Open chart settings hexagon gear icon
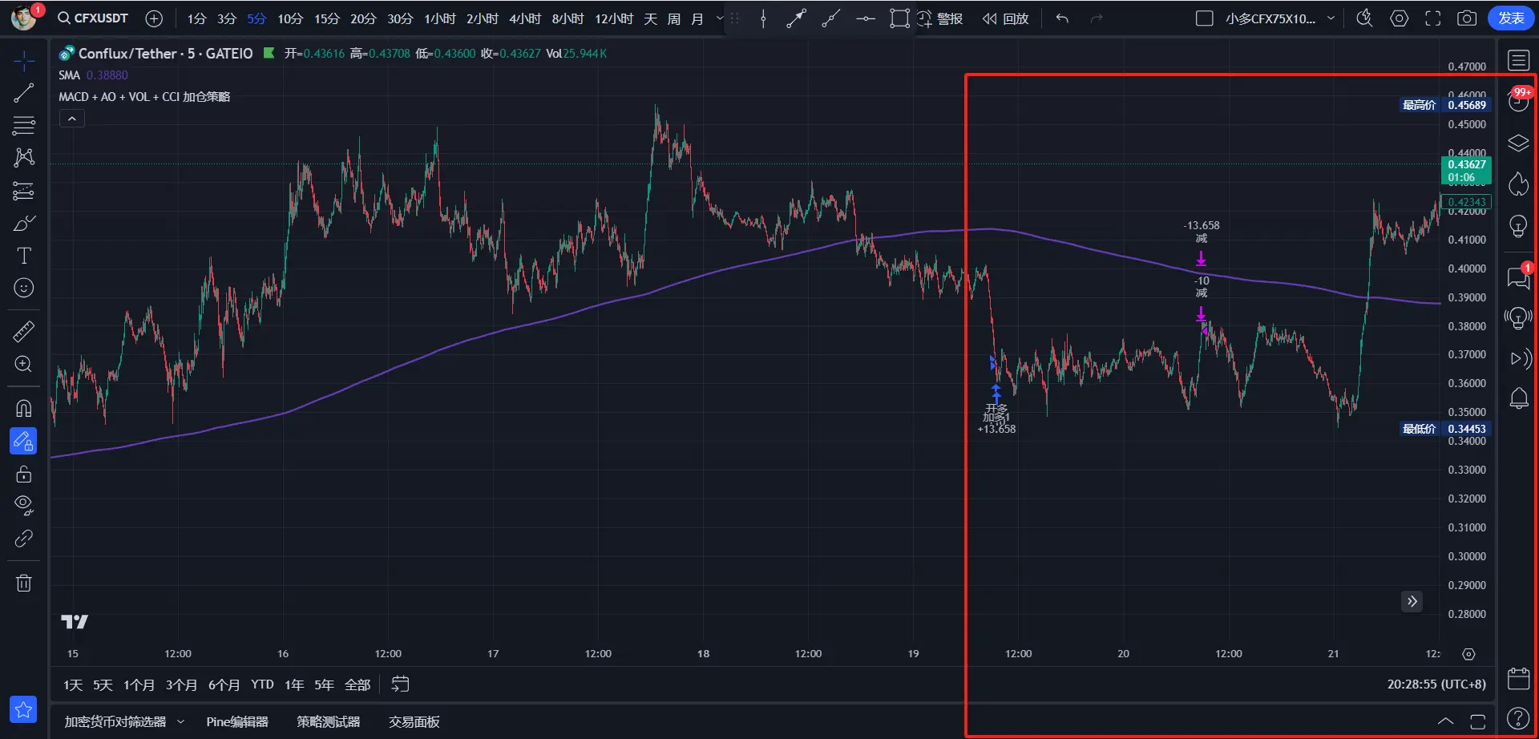The image size is (1539, 739). click(1399, 18)
